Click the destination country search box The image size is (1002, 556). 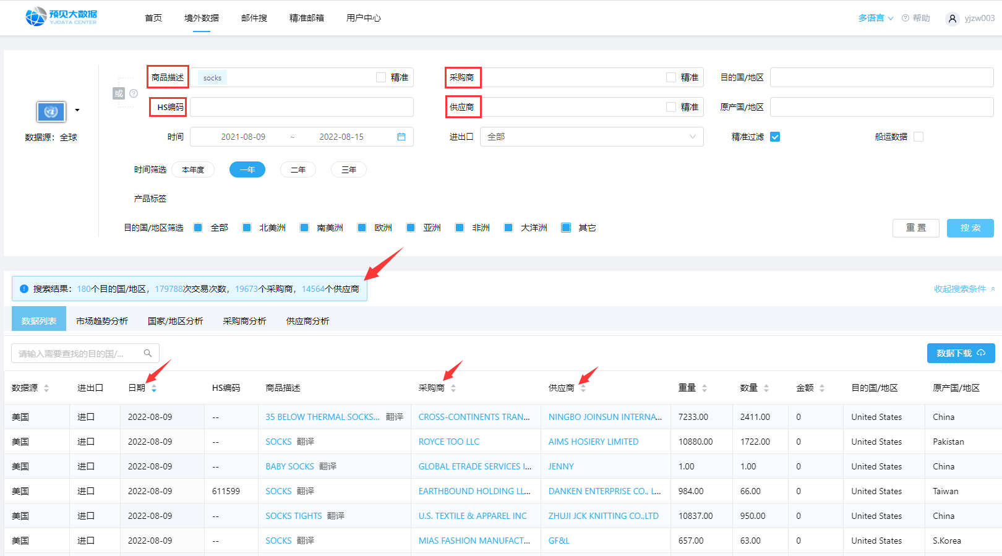pos(85,353)
